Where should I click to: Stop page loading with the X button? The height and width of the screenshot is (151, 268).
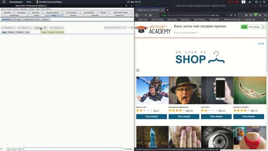[x=146, y=15]
